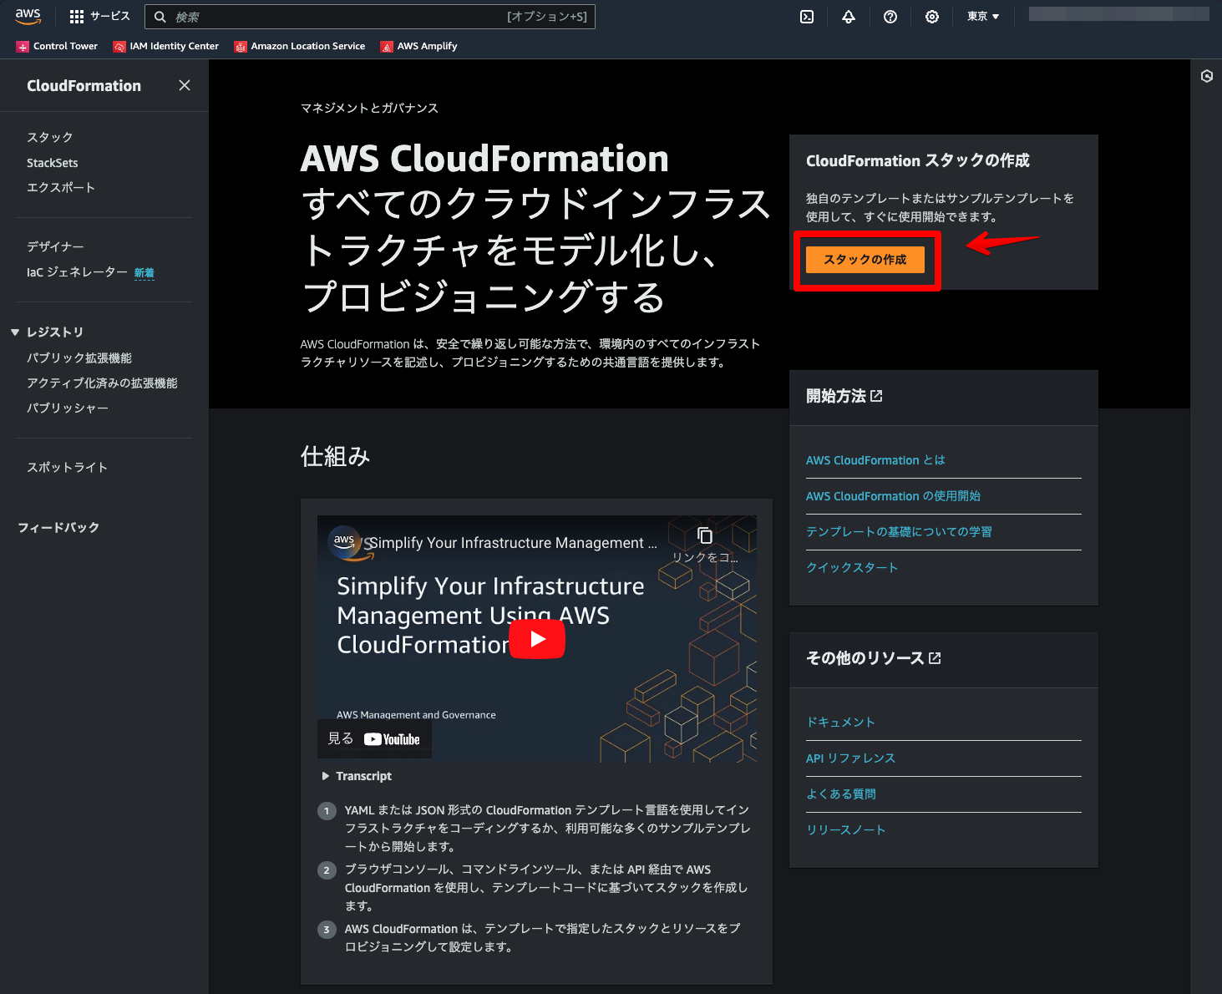Go to スタック in sidebar
Screen dimensions: 1222x994
50,137
